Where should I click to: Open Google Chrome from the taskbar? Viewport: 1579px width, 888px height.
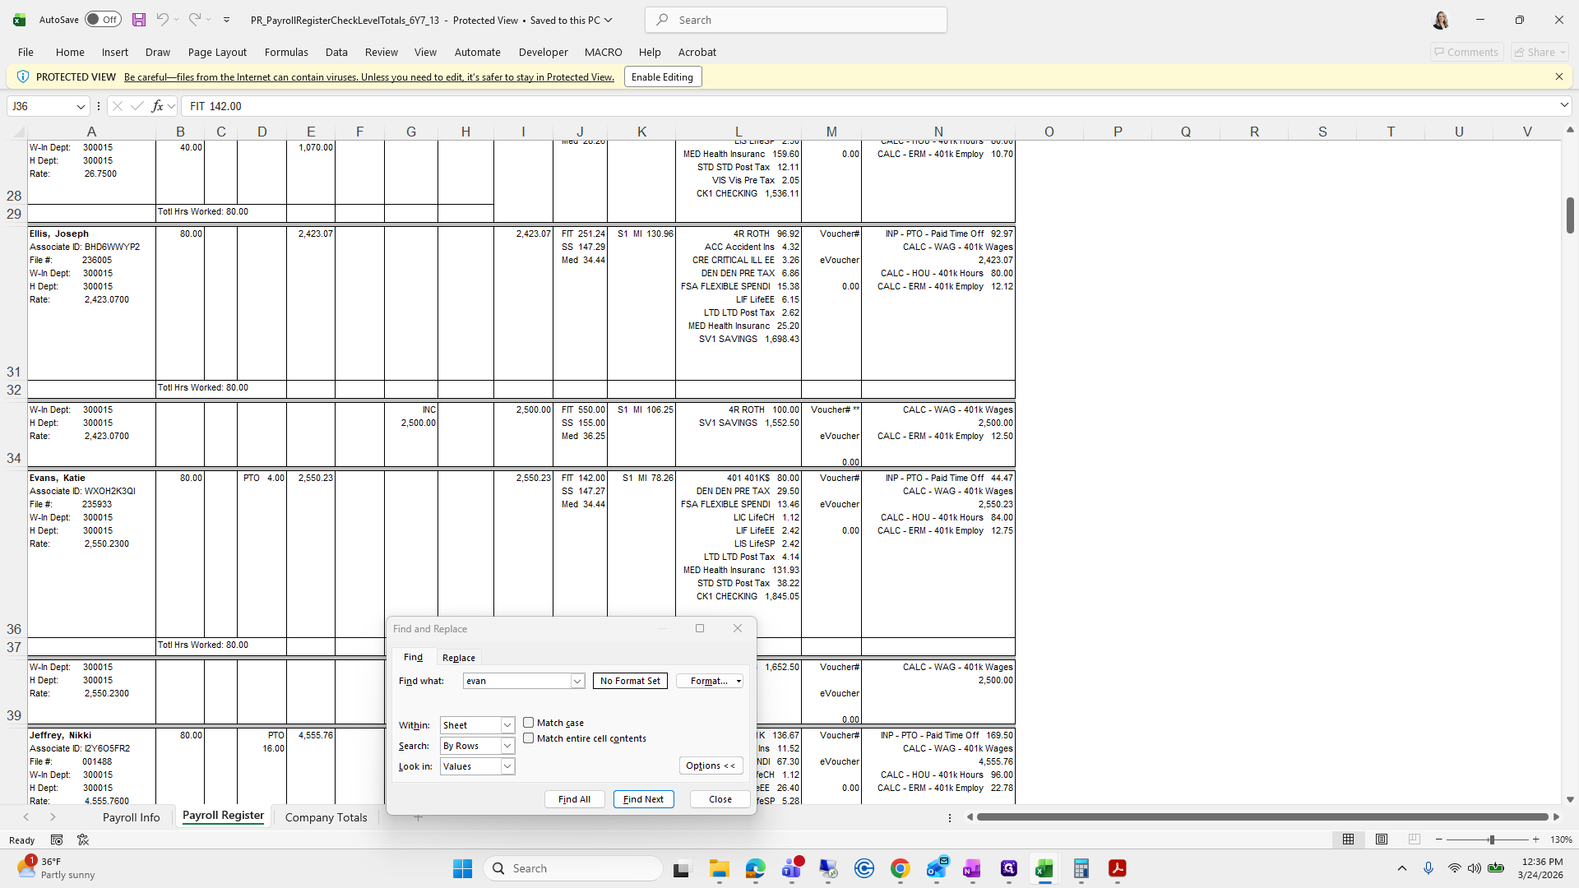click(900, 868)
